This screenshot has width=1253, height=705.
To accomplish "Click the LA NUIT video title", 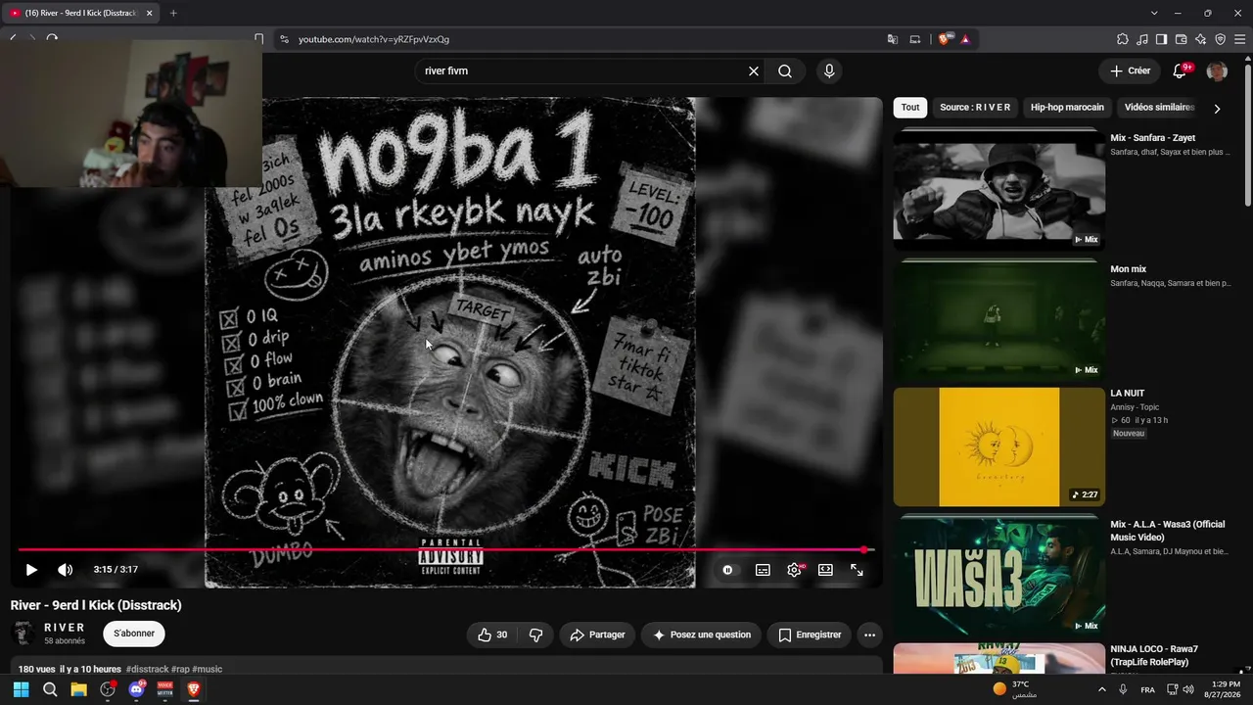I will 1128,394.
